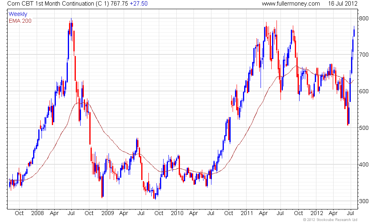The height and width of the screenshot is (223, 391).
Task: Click the last 'Jul' label on time axis
Action: tap(351, 213)
